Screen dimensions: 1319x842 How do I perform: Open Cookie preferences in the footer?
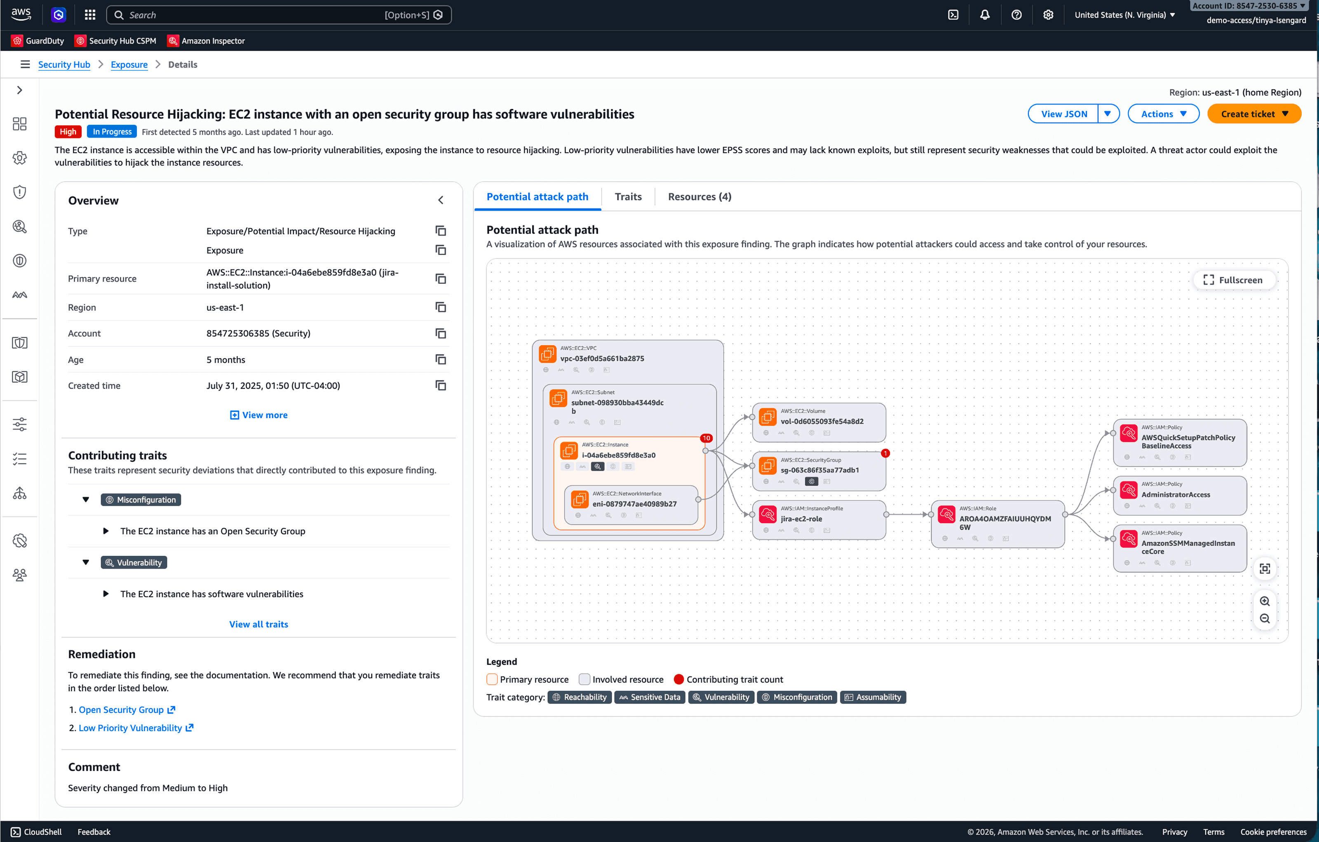(x=1274, y=832)
